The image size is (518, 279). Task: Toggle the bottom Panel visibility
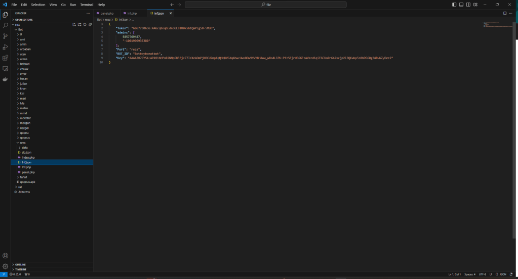(461, 5)
